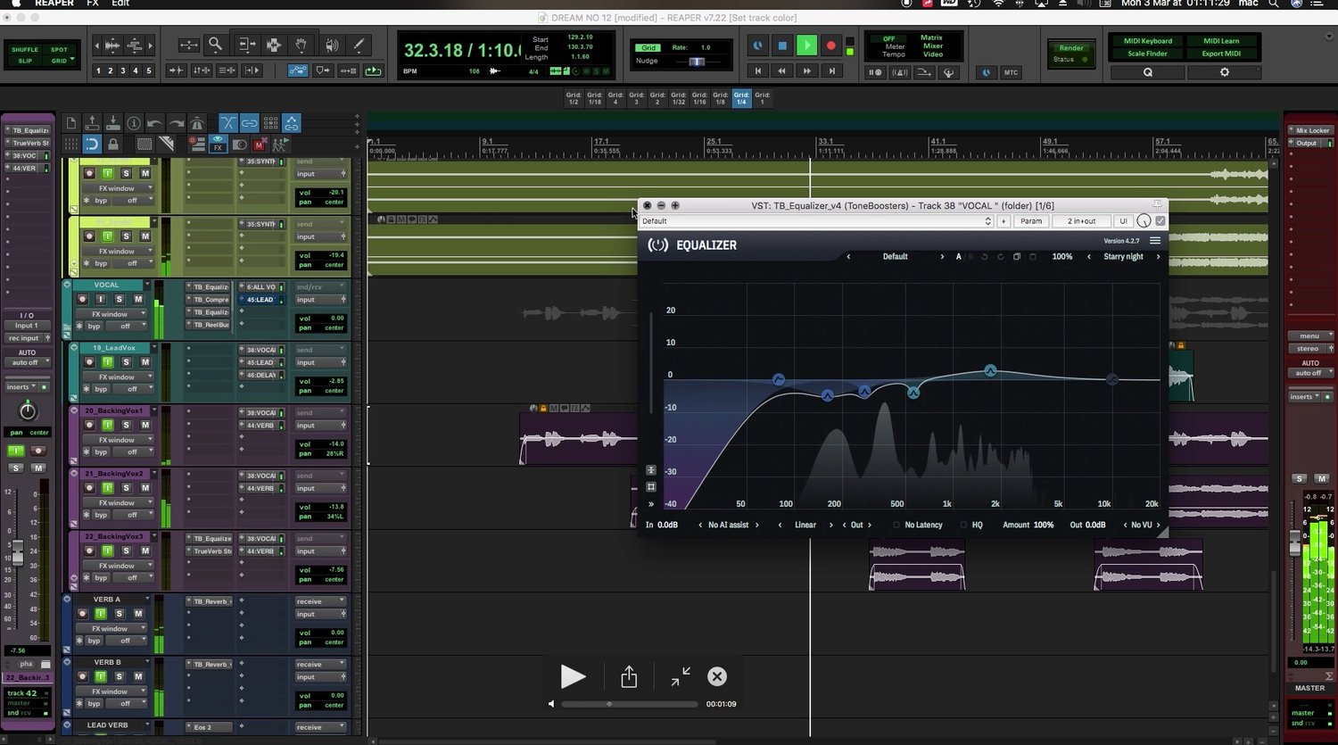The height and width of the screenshot is (745, 1338).
Task: Click the undo arrow icon
Action: click(x=154, y=123)
